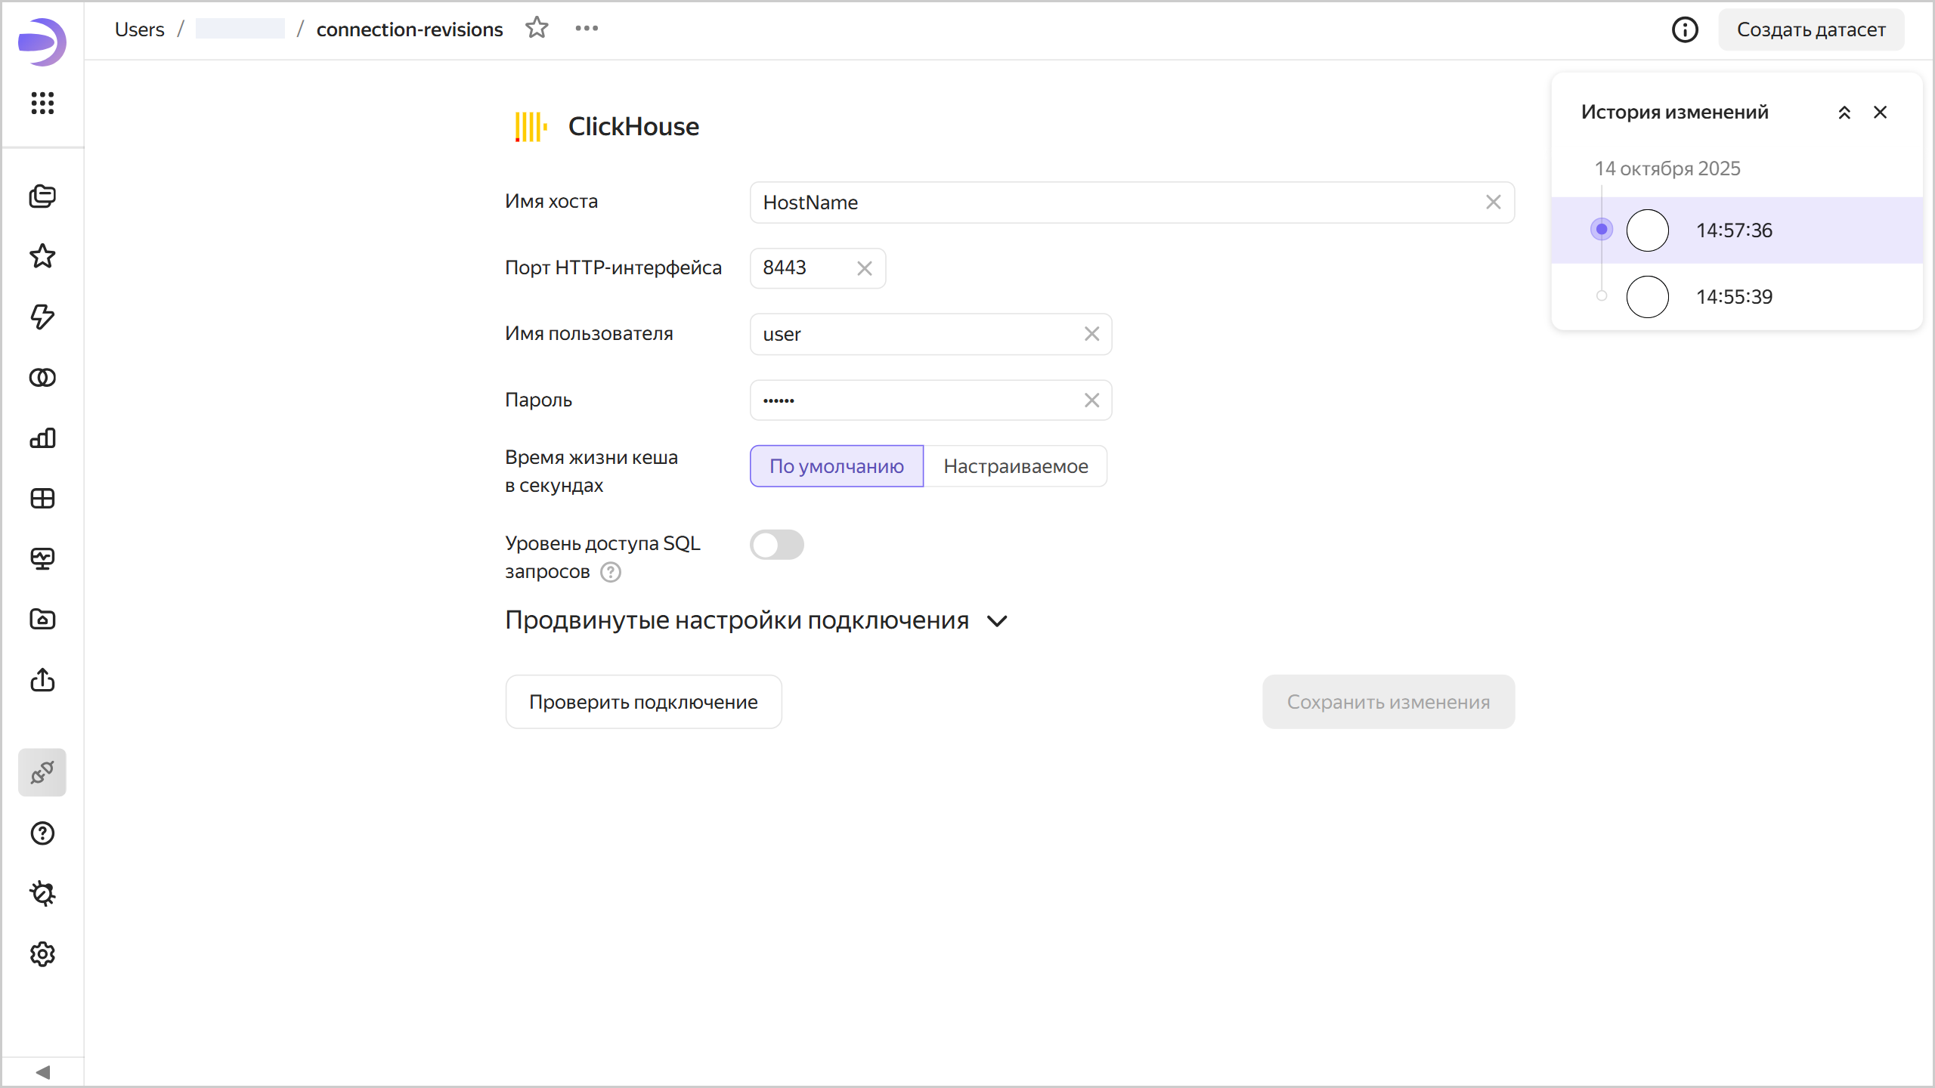Click the Создать датасет button

[1810, 29]
